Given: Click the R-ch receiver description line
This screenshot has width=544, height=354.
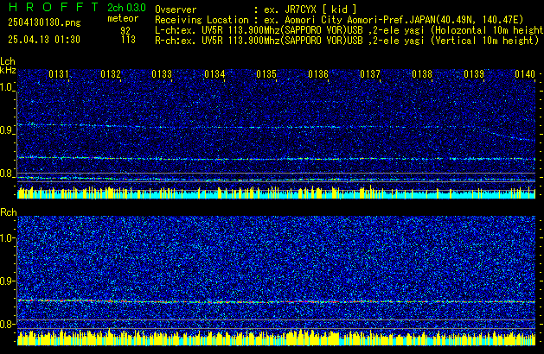Looking at the screenshot, I should [347, 41].
